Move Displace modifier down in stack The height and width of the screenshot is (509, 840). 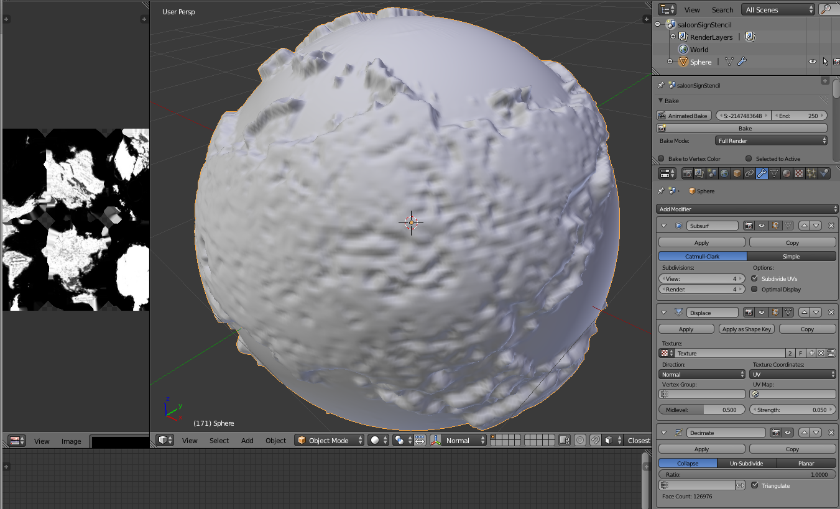(x=816, y=313)
